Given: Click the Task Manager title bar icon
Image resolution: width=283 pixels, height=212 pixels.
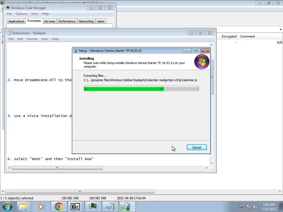Looking at the screenshot, I should [8, 8].
